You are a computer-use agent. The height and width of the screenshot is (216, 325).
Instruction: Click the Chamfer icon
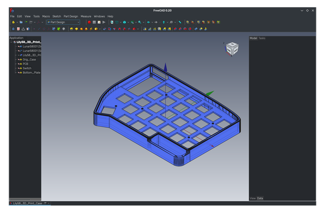pos(180,29)
